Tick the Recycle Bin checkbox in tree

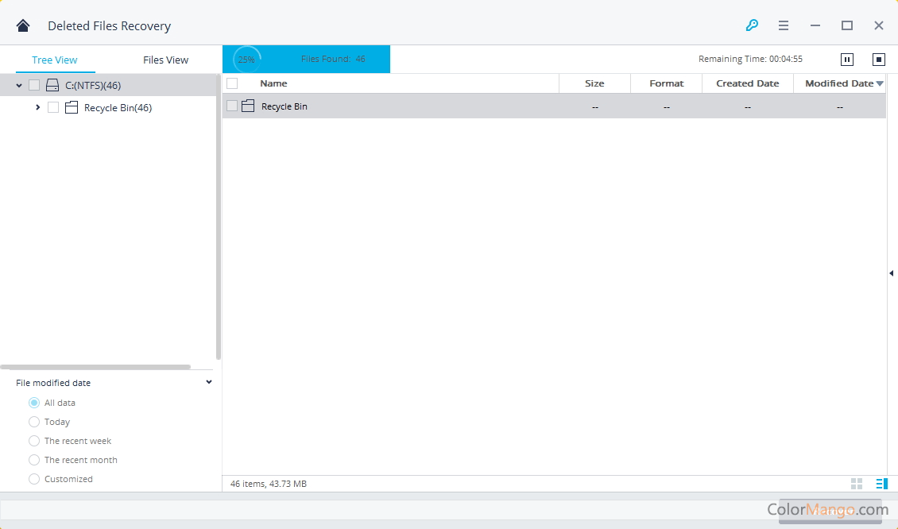tap(53, 107)
